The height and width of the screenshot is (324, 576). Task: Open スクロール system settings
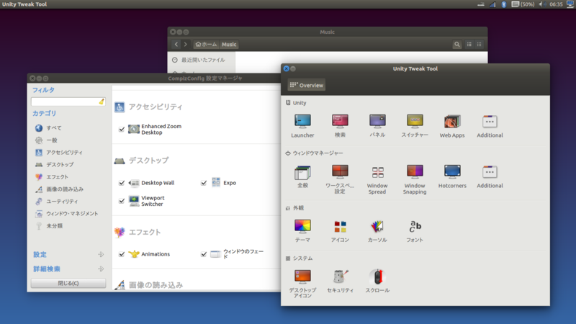(x=377, y=281)
